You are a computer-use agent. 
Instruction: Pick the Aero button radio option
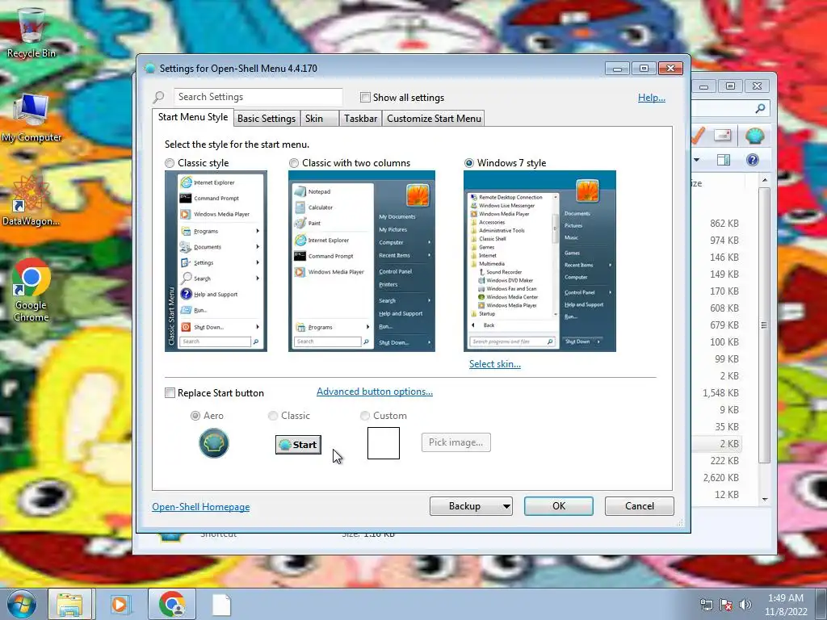[x=195, y=416]
